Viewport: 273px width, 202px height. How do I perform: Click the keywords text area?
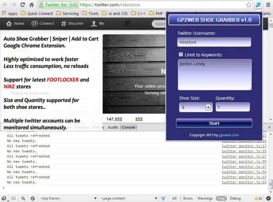click(215, 75)
